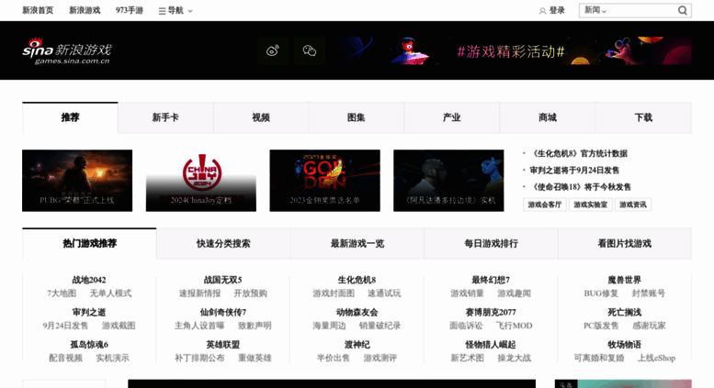This screenshot has height=388, width=714.
Task: Select the 推荐 tab
Action: [70, 117]
